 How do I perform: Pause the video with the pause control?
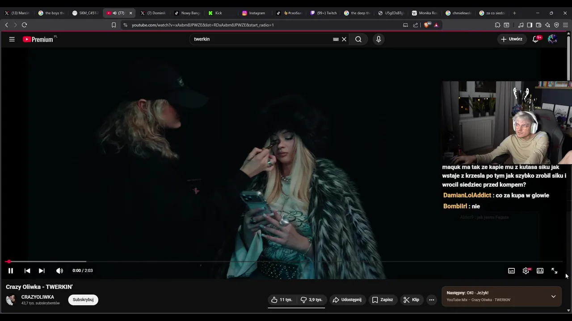[11, 271]
